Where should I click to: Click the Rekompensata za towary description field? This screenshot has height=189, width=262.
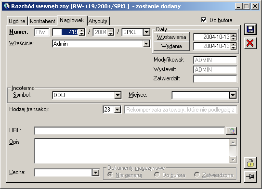[x=181, y=110]
